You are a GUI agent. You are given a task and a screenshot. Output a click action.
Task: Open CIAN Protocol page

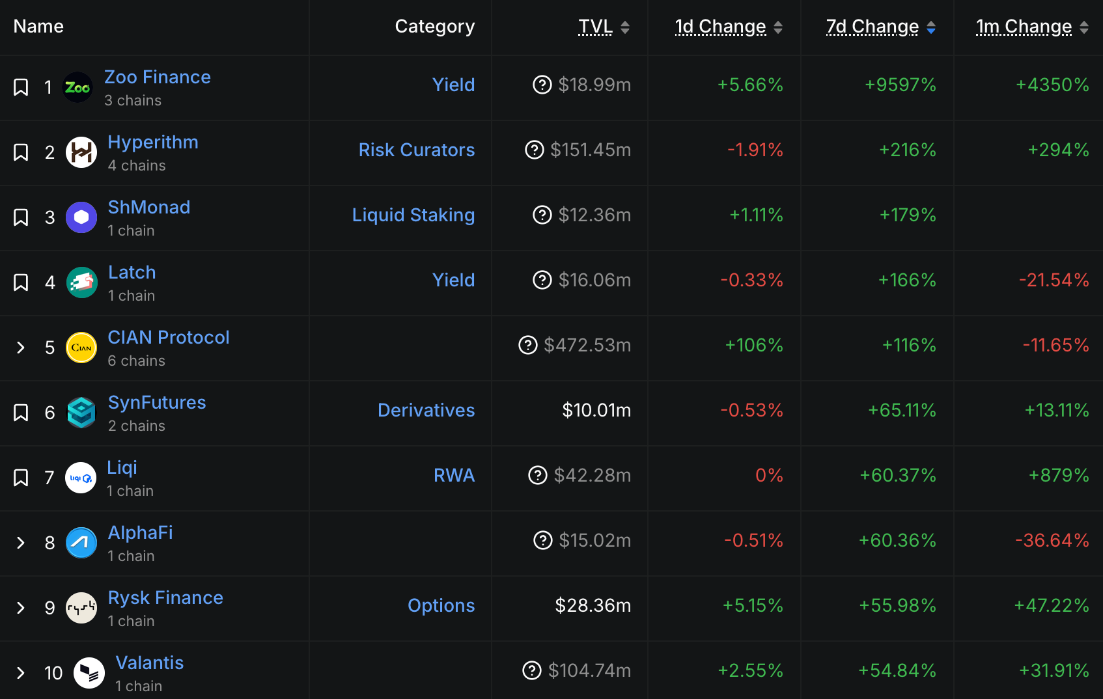click(169, 337)
